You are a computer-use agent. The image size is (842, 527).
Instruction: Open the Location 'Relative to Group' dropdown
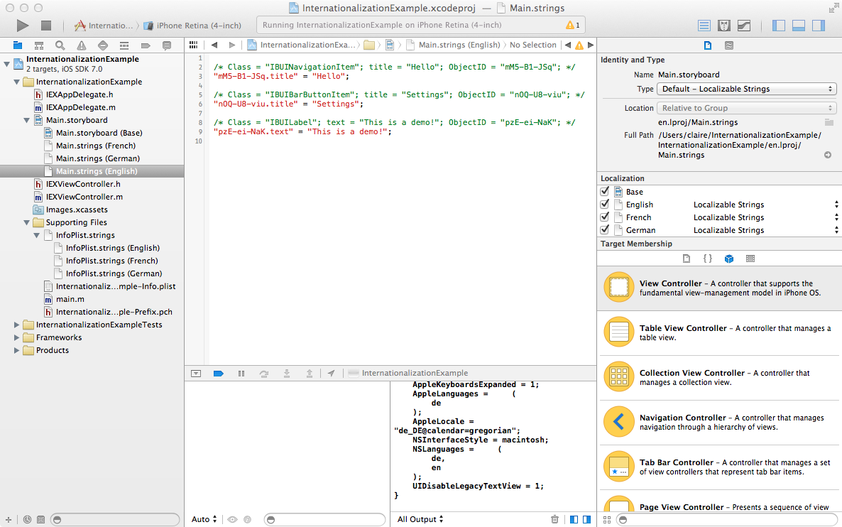coord(746,108)
